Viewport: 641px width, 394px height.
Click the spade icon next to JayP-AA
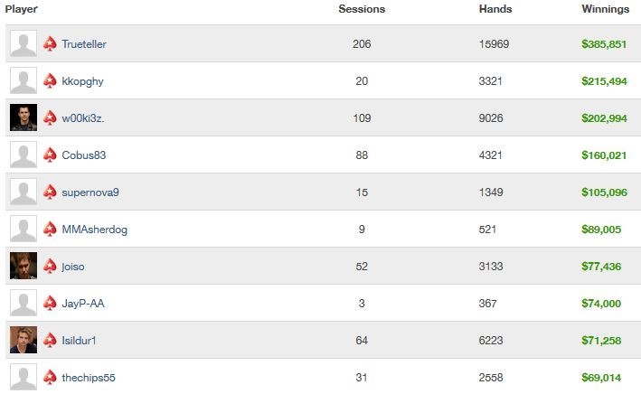[50, 304]
